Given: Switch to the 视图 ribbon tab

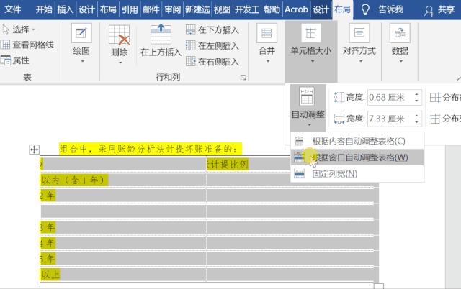Looking at the screenshot, I should (222, 9).
